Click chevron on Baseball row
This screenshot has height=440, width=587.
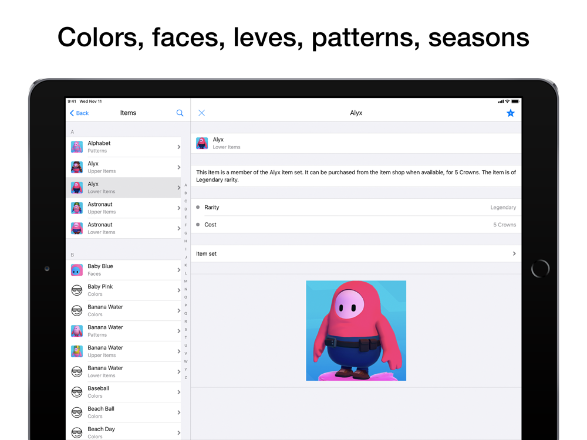(178, 392)
